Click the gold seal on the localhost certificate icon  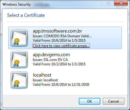[x=17, y=82]
